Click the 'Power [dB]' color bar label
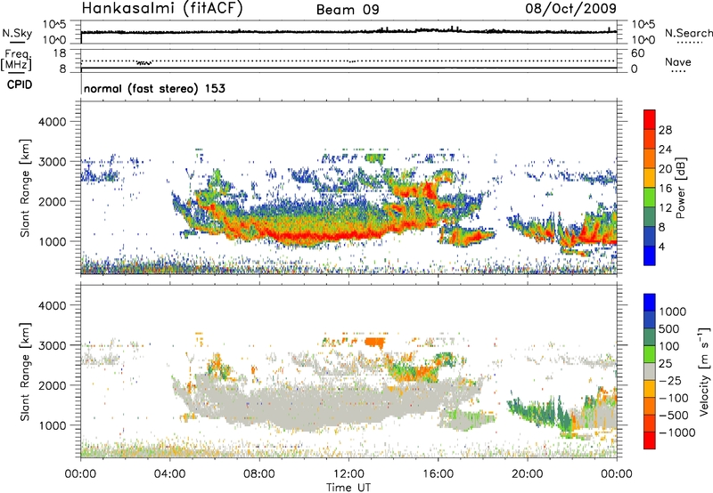 coord(681,188)
